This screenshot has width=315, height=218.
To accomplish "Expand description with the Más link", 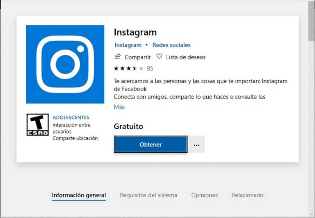I will [x=119, y=107].
